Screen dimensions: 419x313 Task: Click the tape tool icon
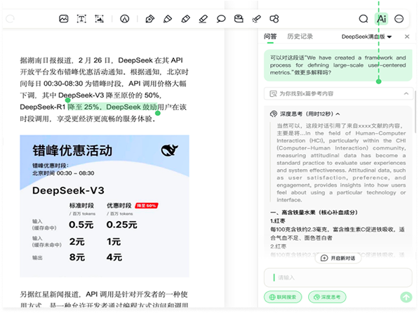coord(239,19)
